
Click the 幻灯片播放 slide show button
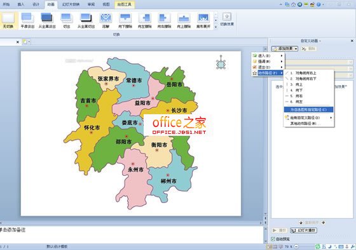(303, 230)
